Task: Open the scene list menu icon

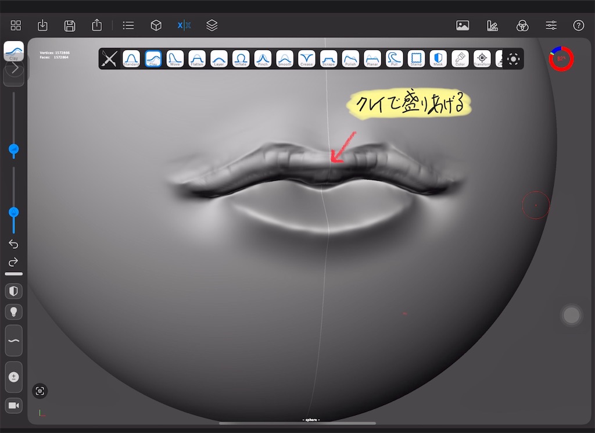Action: click(x=128, y=26)
